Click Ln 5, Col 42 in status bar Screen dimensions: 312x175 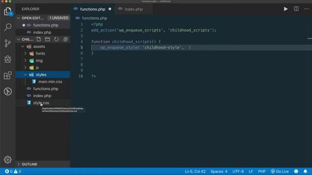point(195,171)
